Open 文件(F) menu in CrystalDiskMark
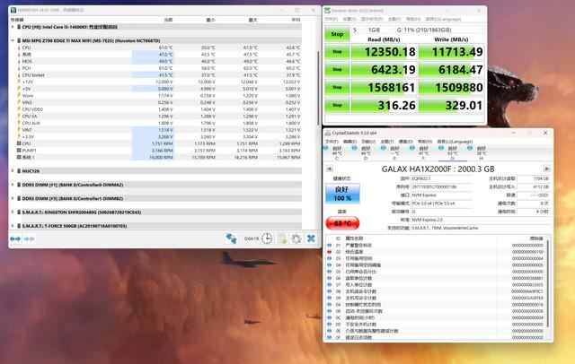575x364 pixels. [332, 19]
